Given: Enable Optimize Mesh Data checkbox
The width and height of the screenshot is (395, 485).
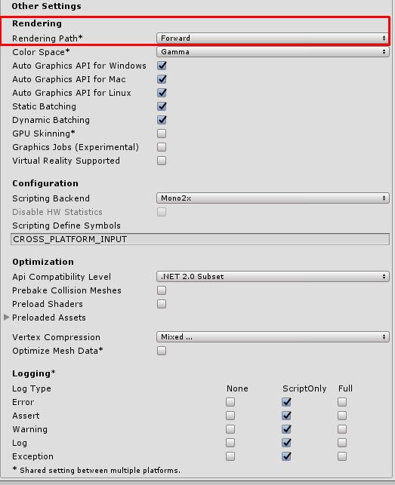Looking at the screenshot, I should pos(162,351).
